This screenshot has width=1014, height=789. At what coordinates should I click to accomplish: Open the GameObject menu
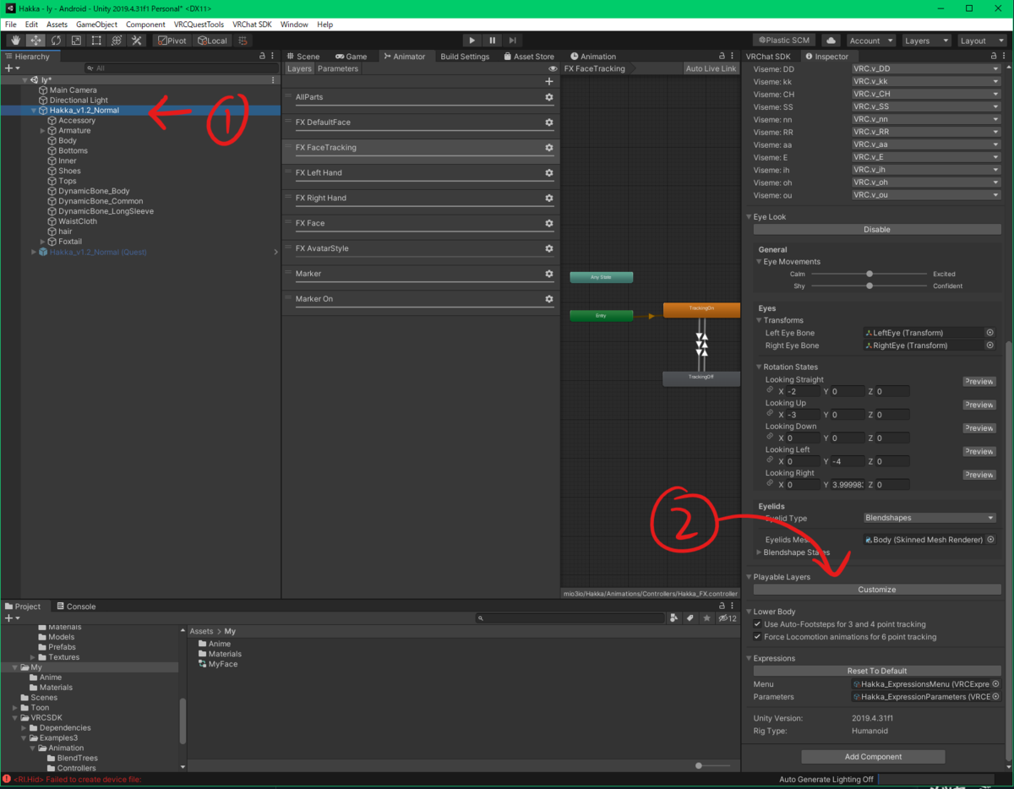pos(96,24)
